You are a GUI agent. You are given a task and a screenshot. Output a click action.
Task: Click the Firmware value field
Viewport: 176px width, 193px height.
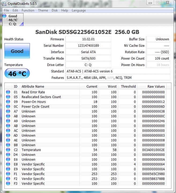(x=88, y=39)
